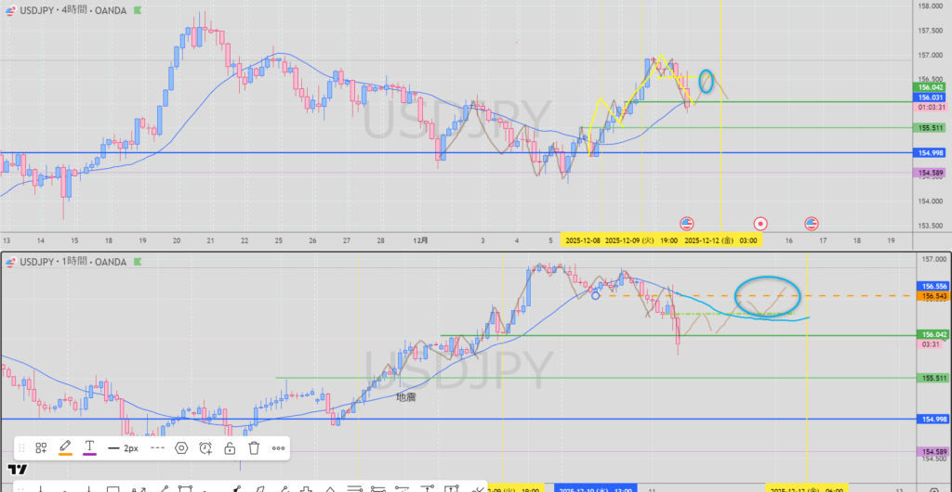Open the drawing templates grid icon
The height and width of the screenshot is (492, 952).
click(x=41, y=447)
